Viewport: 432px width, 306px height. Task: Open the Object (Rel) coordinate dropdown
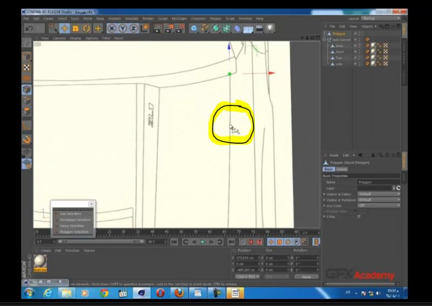click(247, 276)
